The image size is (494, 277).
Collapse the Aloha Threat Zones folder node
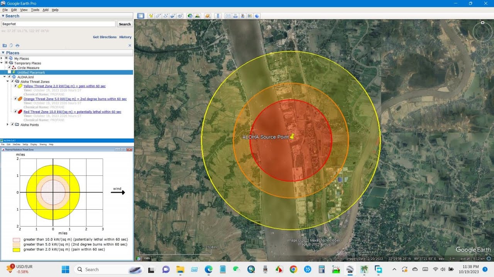point(8,81)
